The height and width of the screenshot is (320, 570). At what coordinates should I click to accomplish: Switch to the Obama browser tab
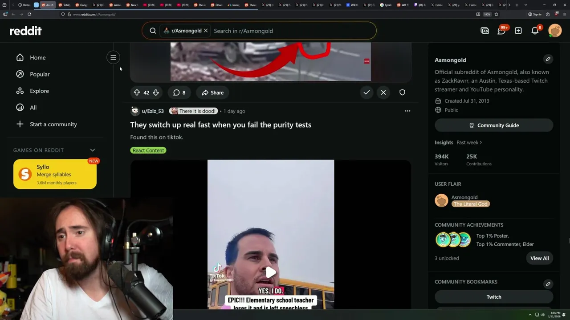click(x=216, y=5)
